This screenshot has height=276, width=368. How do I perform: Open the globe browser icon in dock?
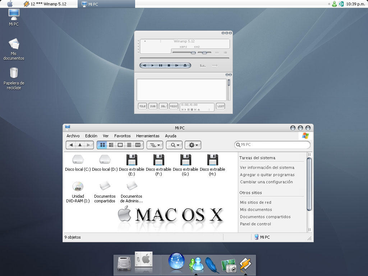coord(176,261)
